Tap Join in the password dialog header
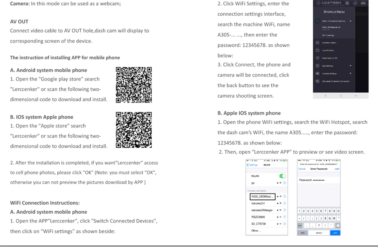This screenshot has height=250, width=378. click(337, 169)
